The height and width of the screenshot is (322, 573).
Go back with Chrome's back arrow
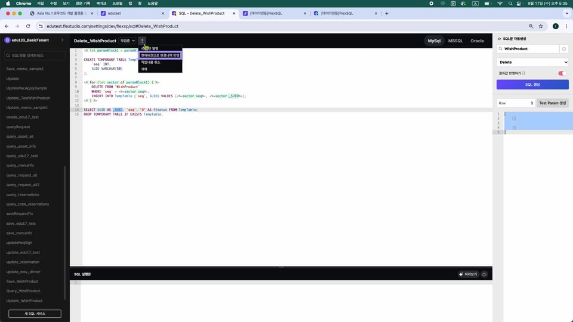(7, 26)
